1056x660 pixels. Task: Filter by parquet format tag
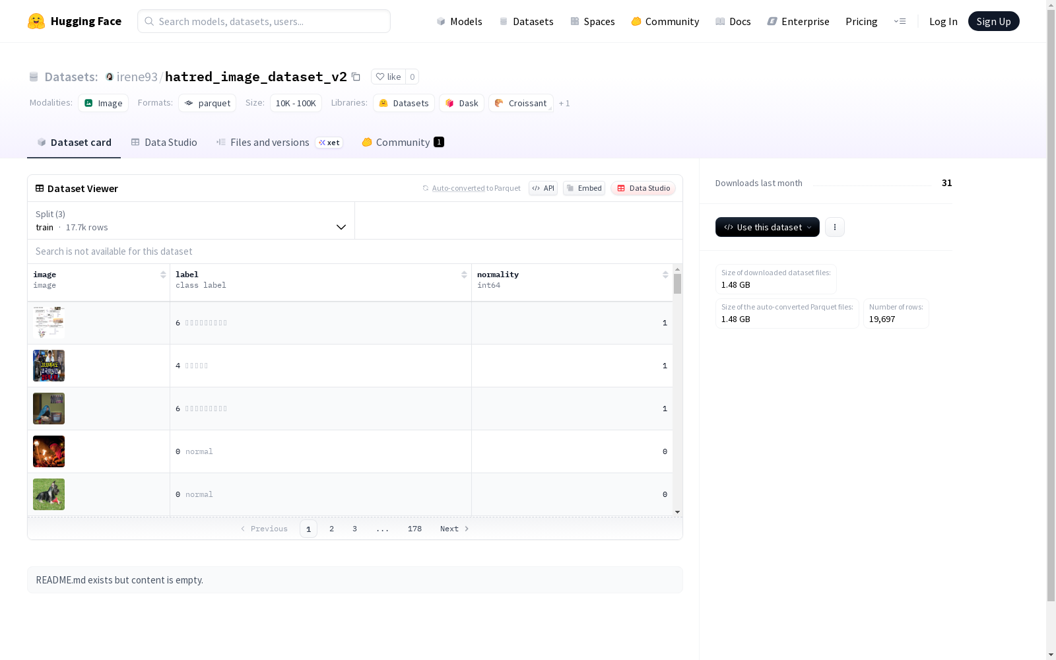[207, 103]
